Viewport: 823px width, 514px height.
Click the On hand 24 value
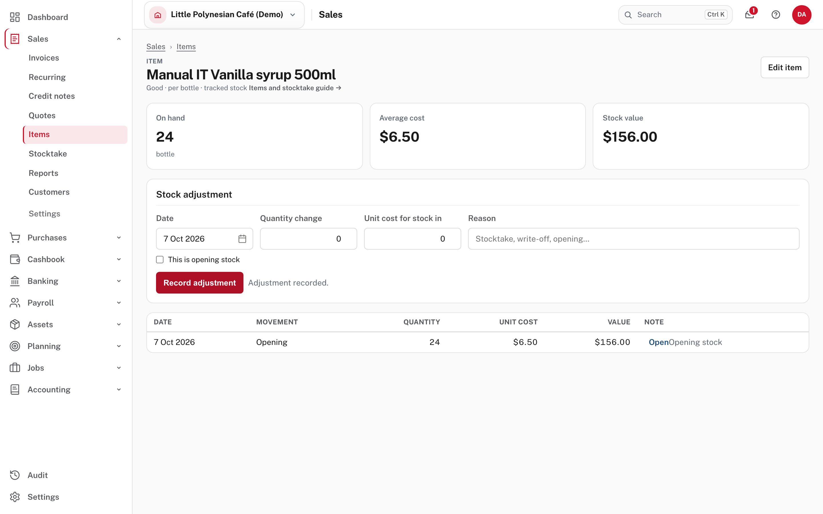[x=165, y=137]
